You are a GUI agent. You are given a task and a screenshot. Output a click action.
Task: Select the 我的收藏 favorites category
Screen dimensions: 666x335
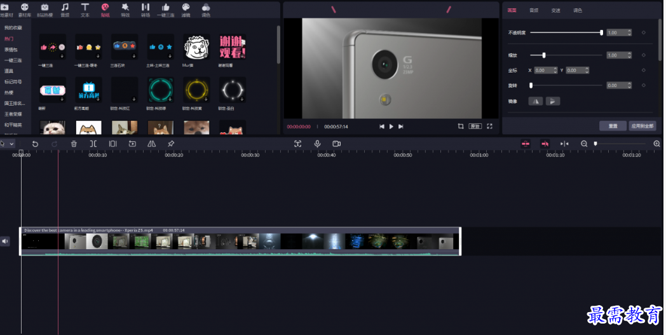[13, 27]
